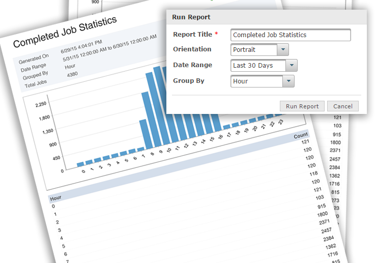This screenshot has height=263, width=376.
Task: Click the Total Jobs value 4380
Action: click(x=72, y=74)
